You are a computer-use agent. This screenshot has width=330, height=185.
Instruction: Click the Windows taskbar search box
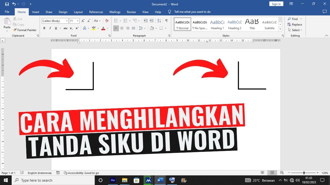[x=53, y=180]
